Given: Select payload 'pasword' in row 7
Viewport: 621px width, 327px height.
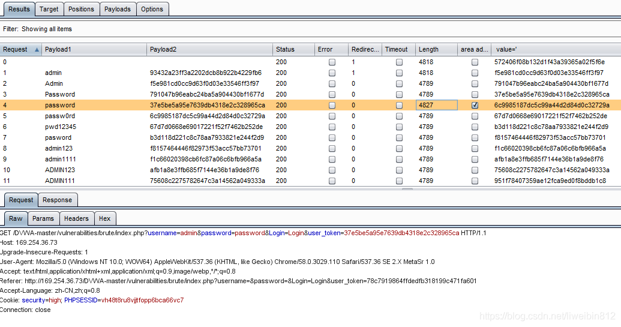Looking at the screenshot, I should pyautogui.click(x=58, y=138).
